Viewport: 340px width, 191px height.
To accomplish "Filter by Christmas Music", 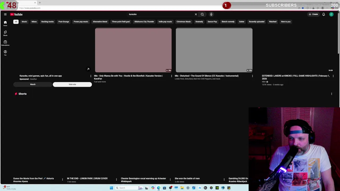I will point(184,22).
